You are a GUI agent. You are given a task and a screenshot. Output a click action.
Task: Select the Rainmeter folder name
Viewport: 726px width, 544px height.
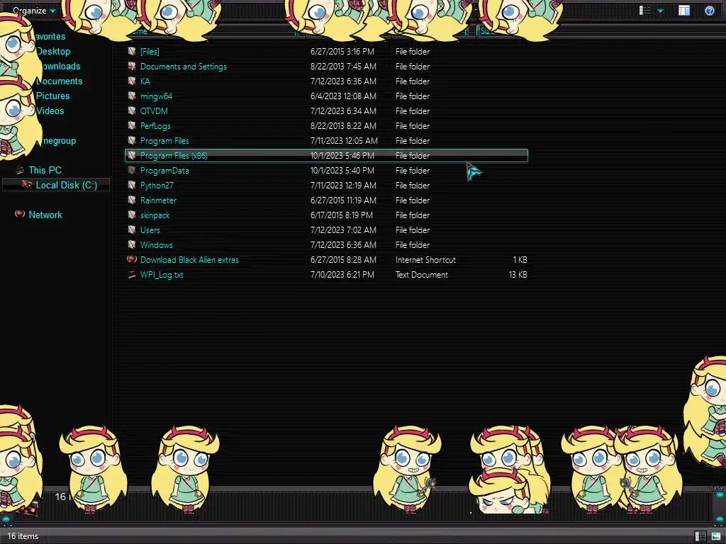pyautogui.click(x=158, y=200)
